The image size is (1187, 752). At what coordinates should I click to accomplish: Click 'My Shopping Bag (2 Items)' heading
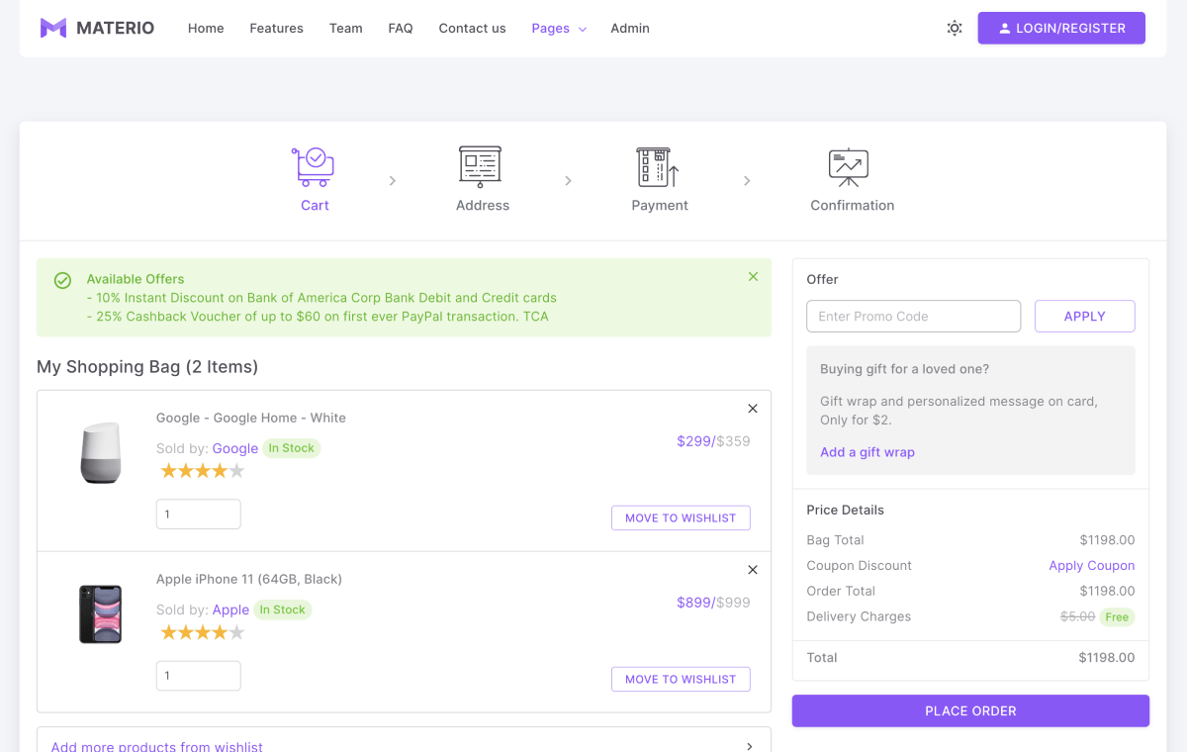pos(147,367)
